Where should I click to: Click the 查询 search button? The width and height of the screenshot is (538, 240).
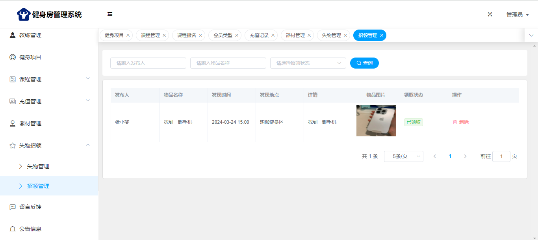tap(364, 63)
